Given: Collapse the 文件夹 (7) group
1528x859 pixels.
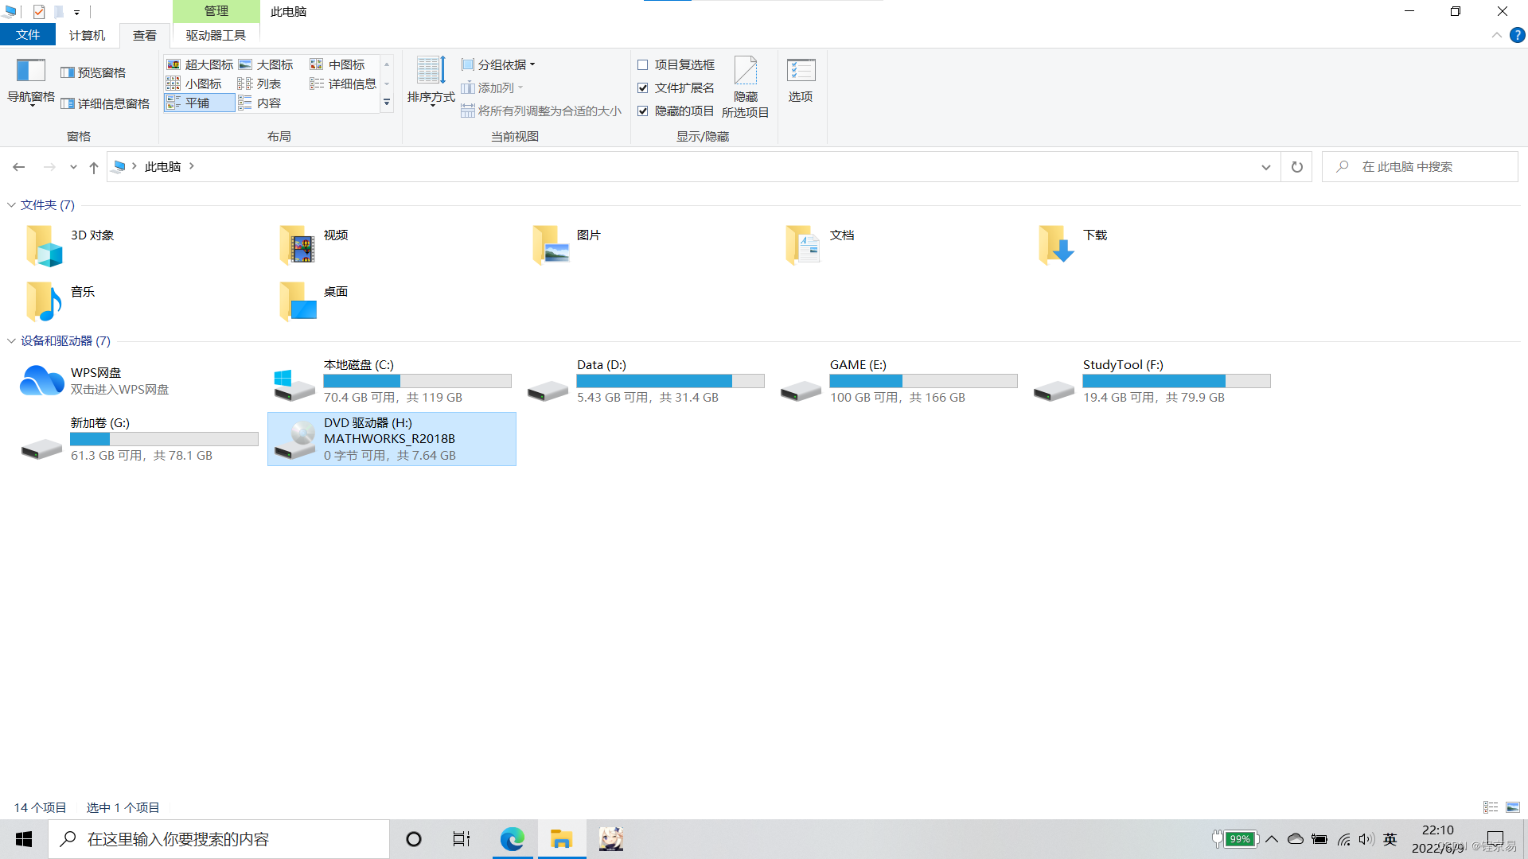Looking at the screenshot, I should (11, 205).
